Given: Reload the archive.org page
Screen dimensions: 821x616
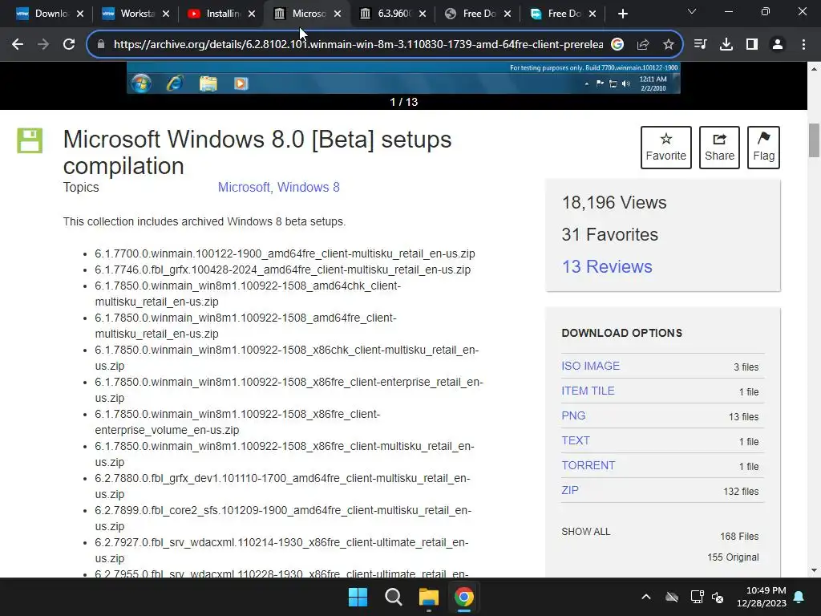Looking at the screenshot, I should (x=69, y=45).
